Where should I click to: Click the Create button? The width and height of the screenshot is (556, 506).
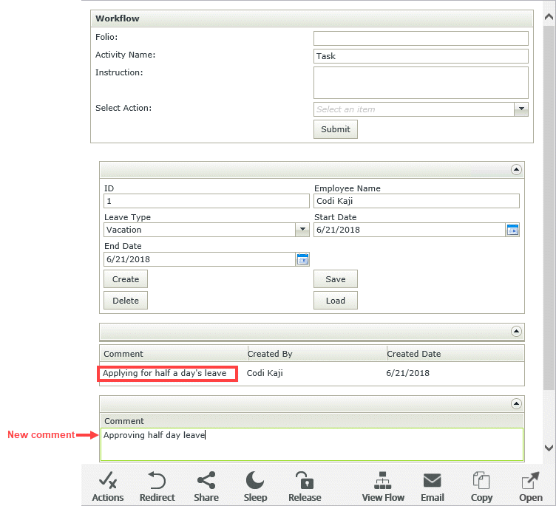tap(126, 279)
